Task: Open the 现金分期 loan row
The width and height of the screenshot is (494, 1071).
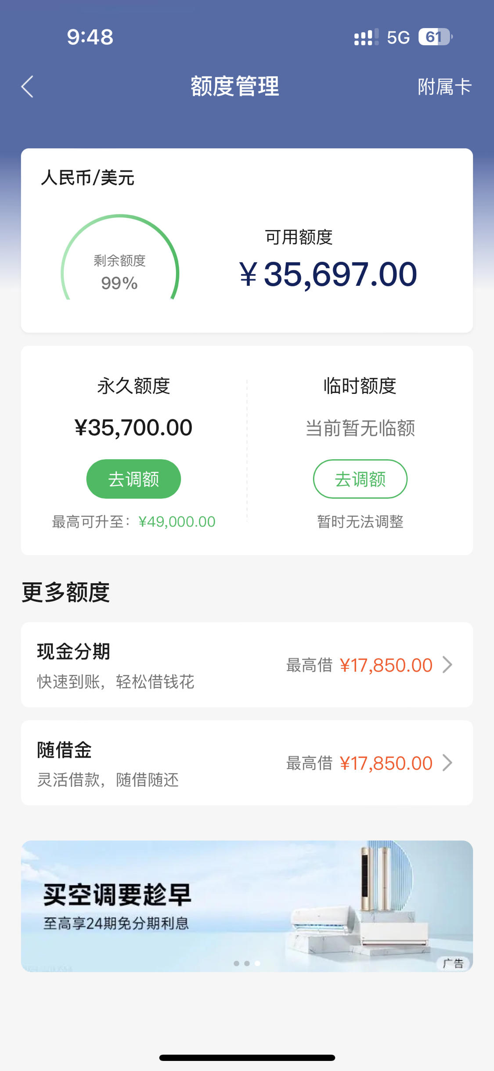Action: coord(247,664)
